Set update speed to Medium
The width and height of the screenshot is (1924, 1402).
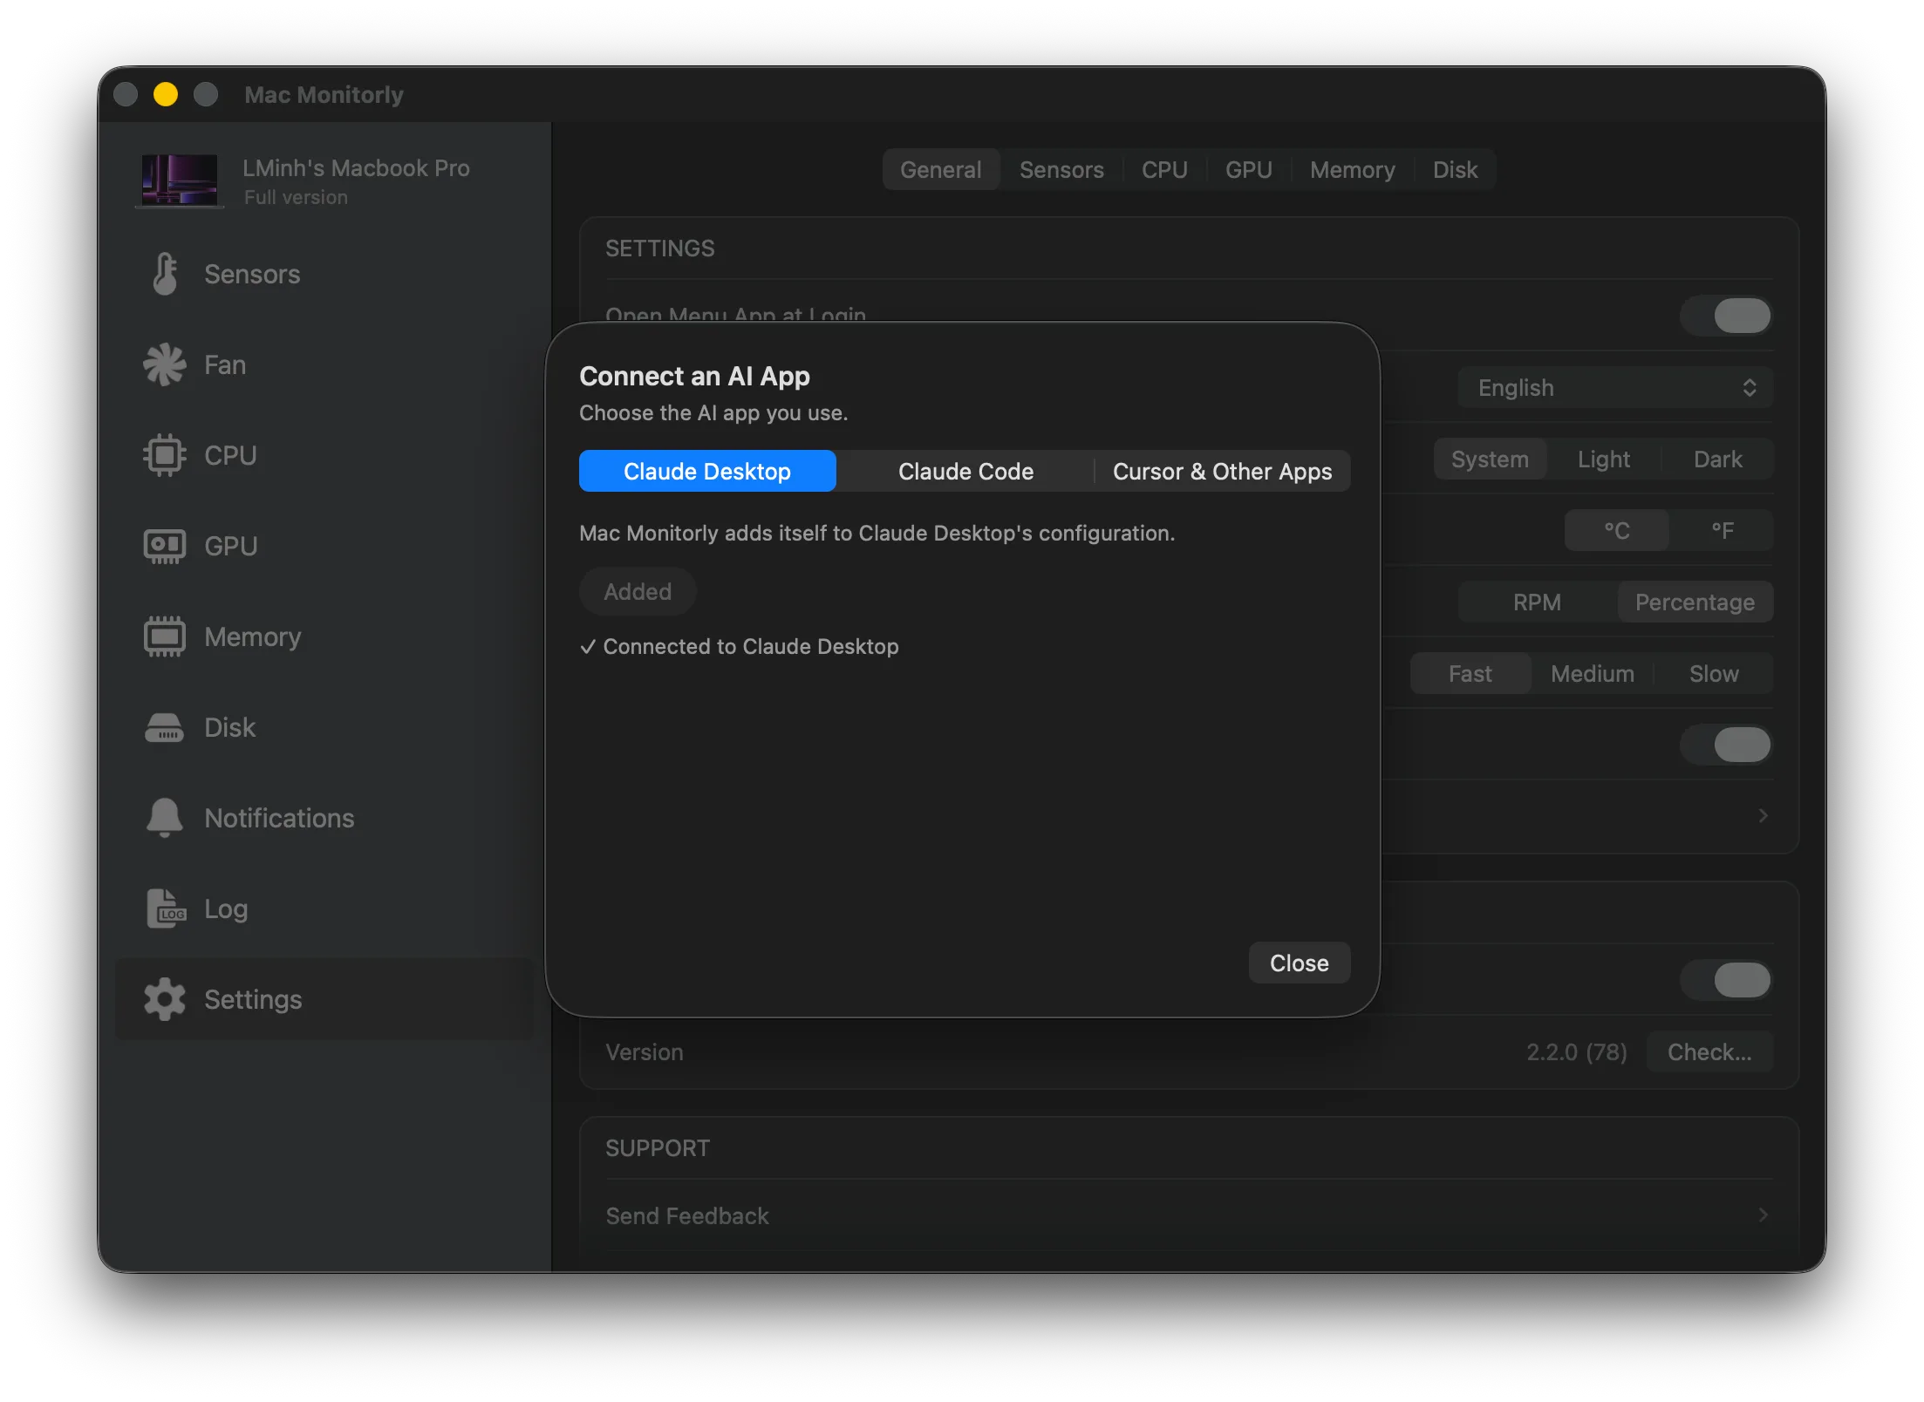pos(1592,673)
